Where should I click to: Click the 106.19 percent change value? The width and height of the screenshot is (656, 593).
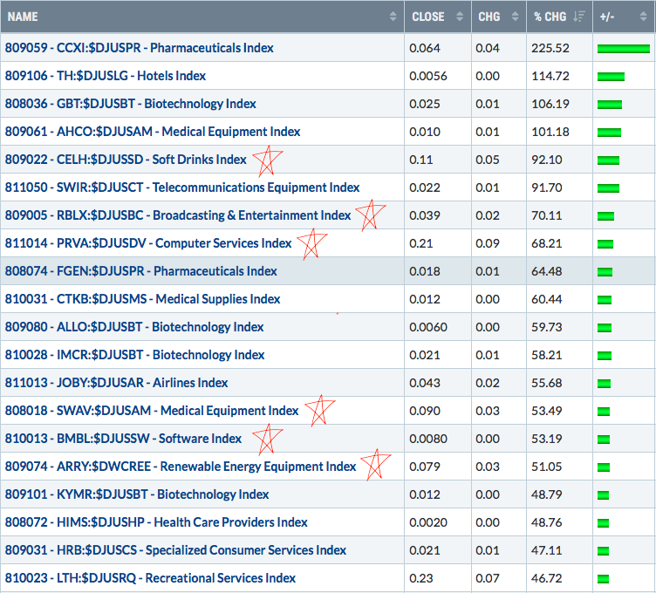click(x=550, y=104)
